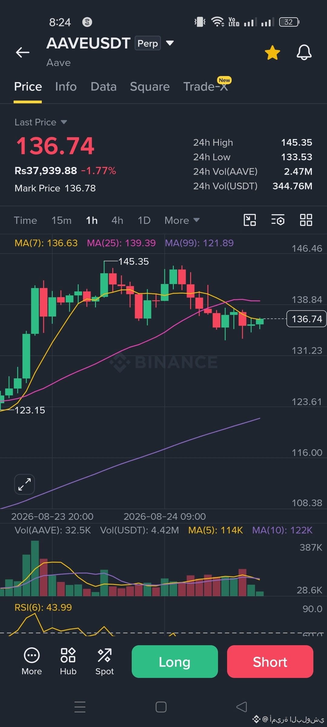
Task: Tap the RSI(6): 43.99 label
Action: pos(43,607)
